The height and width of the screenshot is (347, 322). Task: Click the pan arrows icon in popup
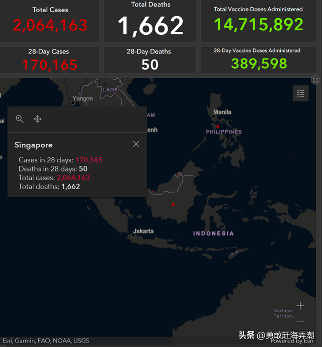[x=37, y=119]
